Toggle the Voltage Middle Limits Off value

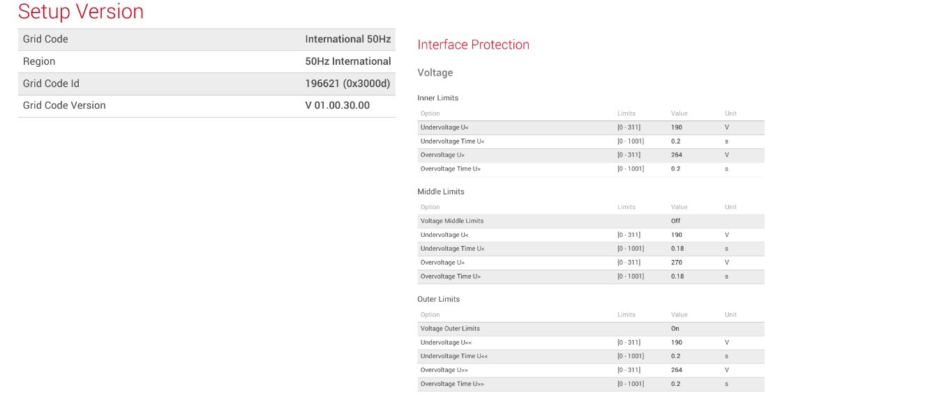(675, 221)
